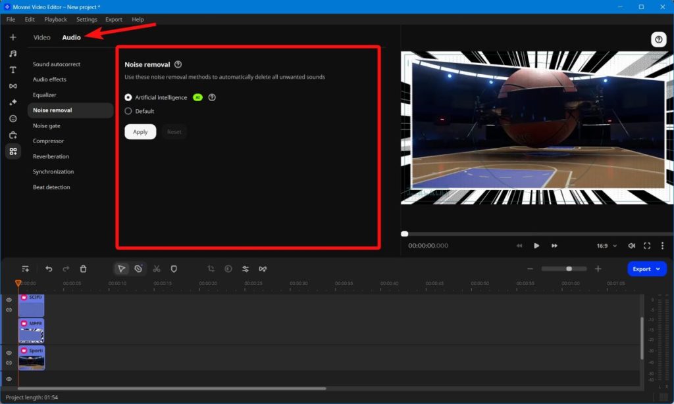Click the timeline zoom slider handle
Image resolution: width=674 pixels, height=404 pixels.
tap(569, 269)
